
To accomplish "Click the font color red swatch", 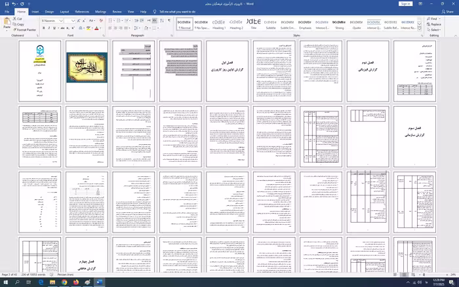I will [96, 28].
